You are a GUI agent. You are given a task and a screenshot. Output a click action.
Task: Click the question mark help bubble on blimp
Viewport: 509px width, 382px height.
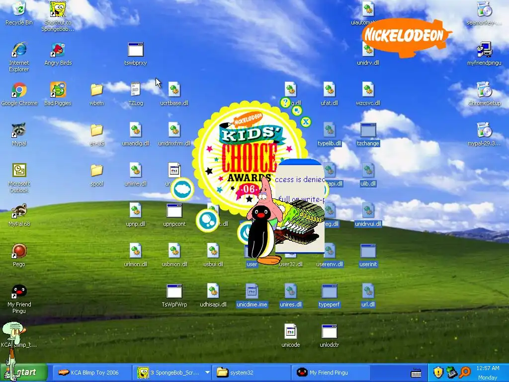tap(285, 102)
